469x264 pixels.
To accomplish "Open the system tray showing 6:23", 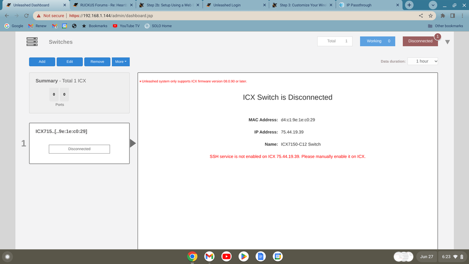I will pyautogui.click(x=453, y=256).
